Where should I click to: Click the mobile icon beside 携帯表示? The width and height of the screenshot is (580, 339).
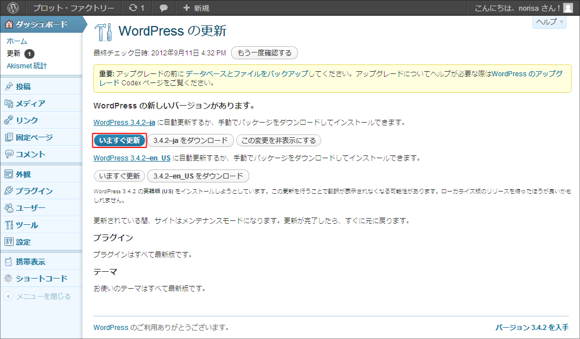click(9, 262)
